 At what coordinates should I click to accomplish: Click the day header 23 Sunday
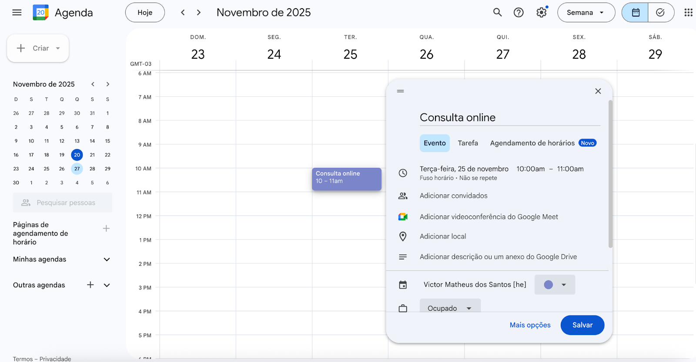[x=198, y=54]
